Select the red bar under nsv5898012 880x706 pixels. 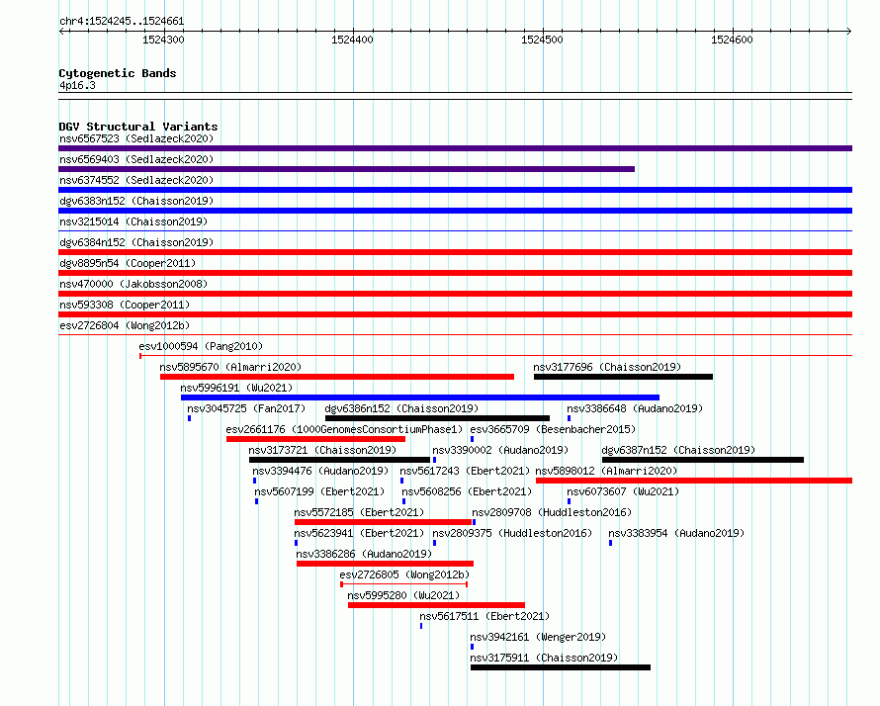coord(694,481)
